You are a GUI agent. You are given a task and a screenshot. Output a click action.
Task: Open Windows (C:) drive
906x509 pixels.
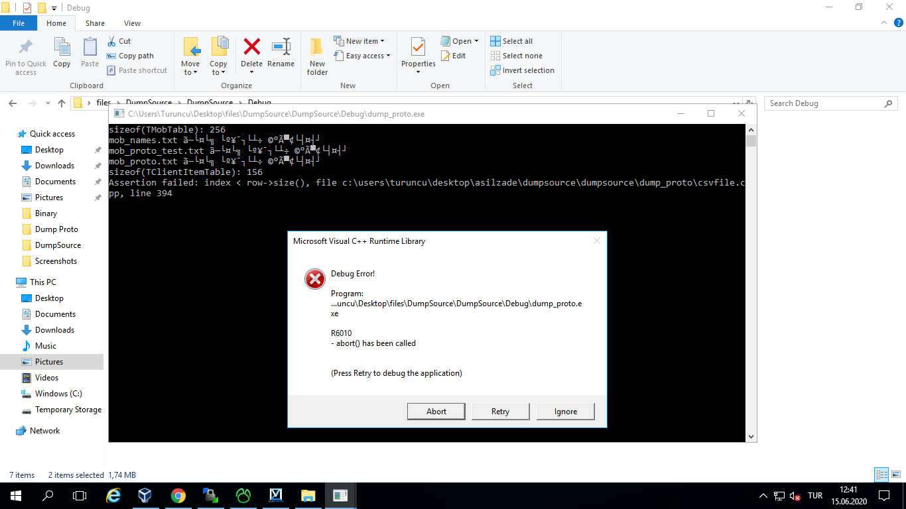pyautogui.click(x=58, y=394)
